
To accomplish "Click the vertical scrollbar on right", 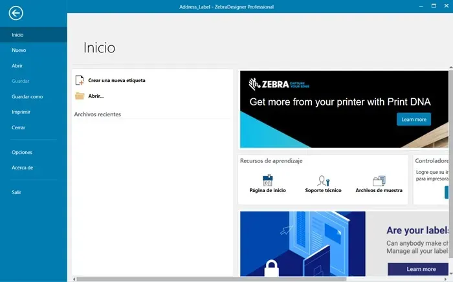I will [450, 164].
